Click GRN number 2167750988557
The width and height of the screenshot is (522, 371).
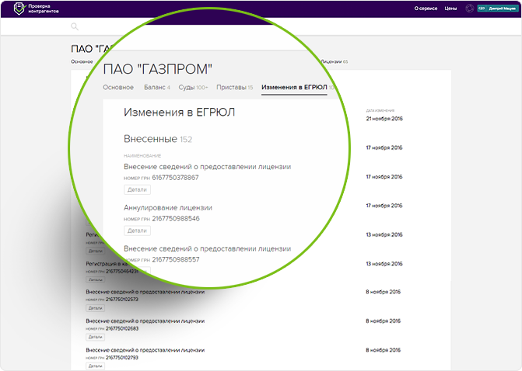tap(176, 259)
